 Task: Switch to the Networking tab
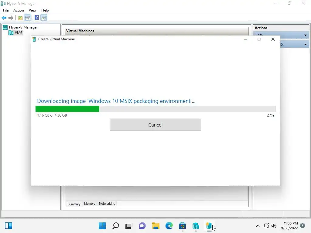coord(107,204)
